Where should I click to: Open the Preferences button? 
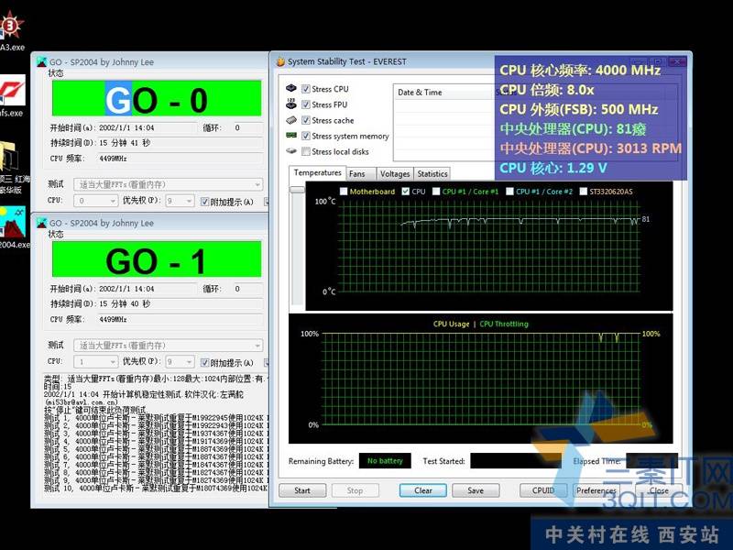[x=596, y=490]
